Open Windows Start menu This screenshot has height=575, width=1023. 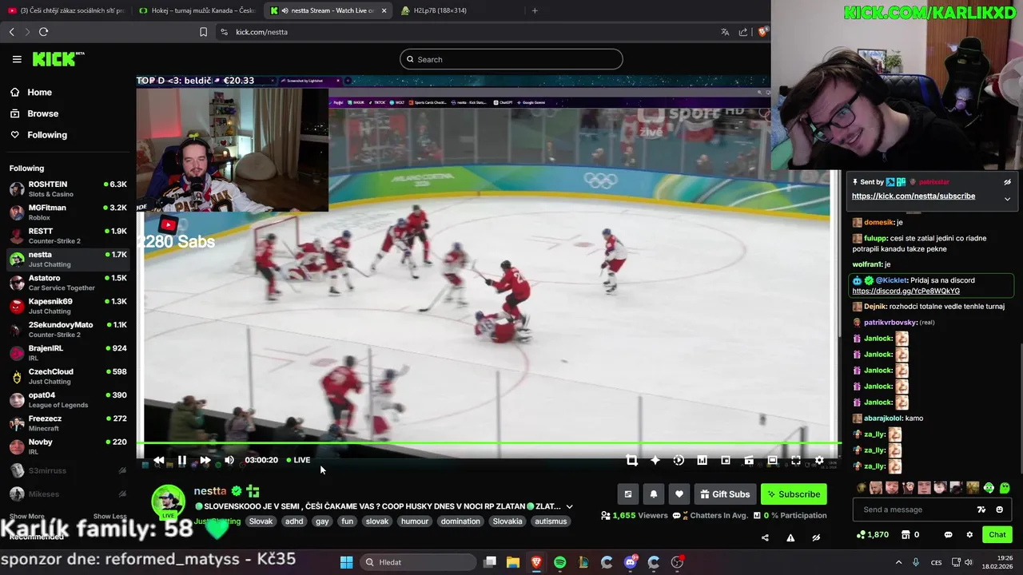pyautogui.click(x=346, y=562)
